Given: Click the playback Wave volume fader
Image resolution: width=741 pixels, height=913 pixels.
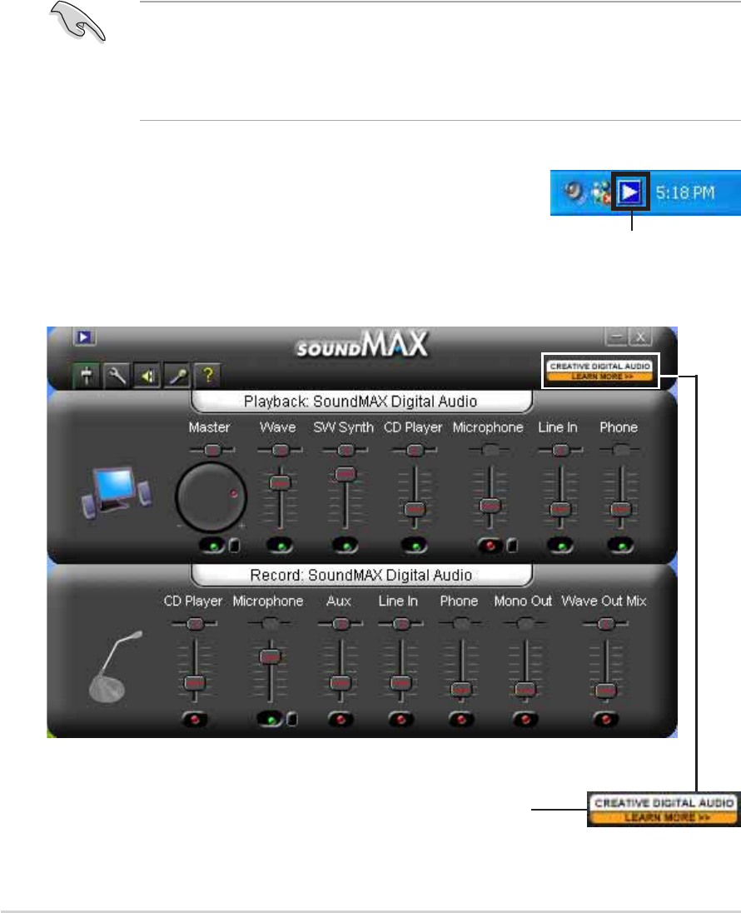Looking at the screenshot, I should click(x=280, y=482).
